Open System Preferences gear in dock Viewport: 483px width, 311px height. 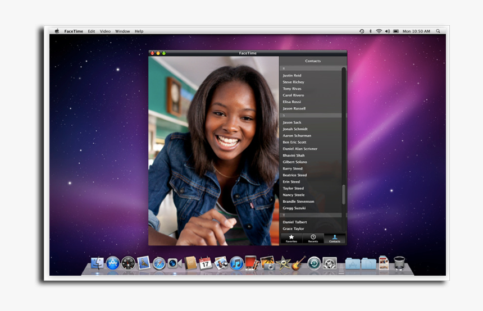click(330, 263)
